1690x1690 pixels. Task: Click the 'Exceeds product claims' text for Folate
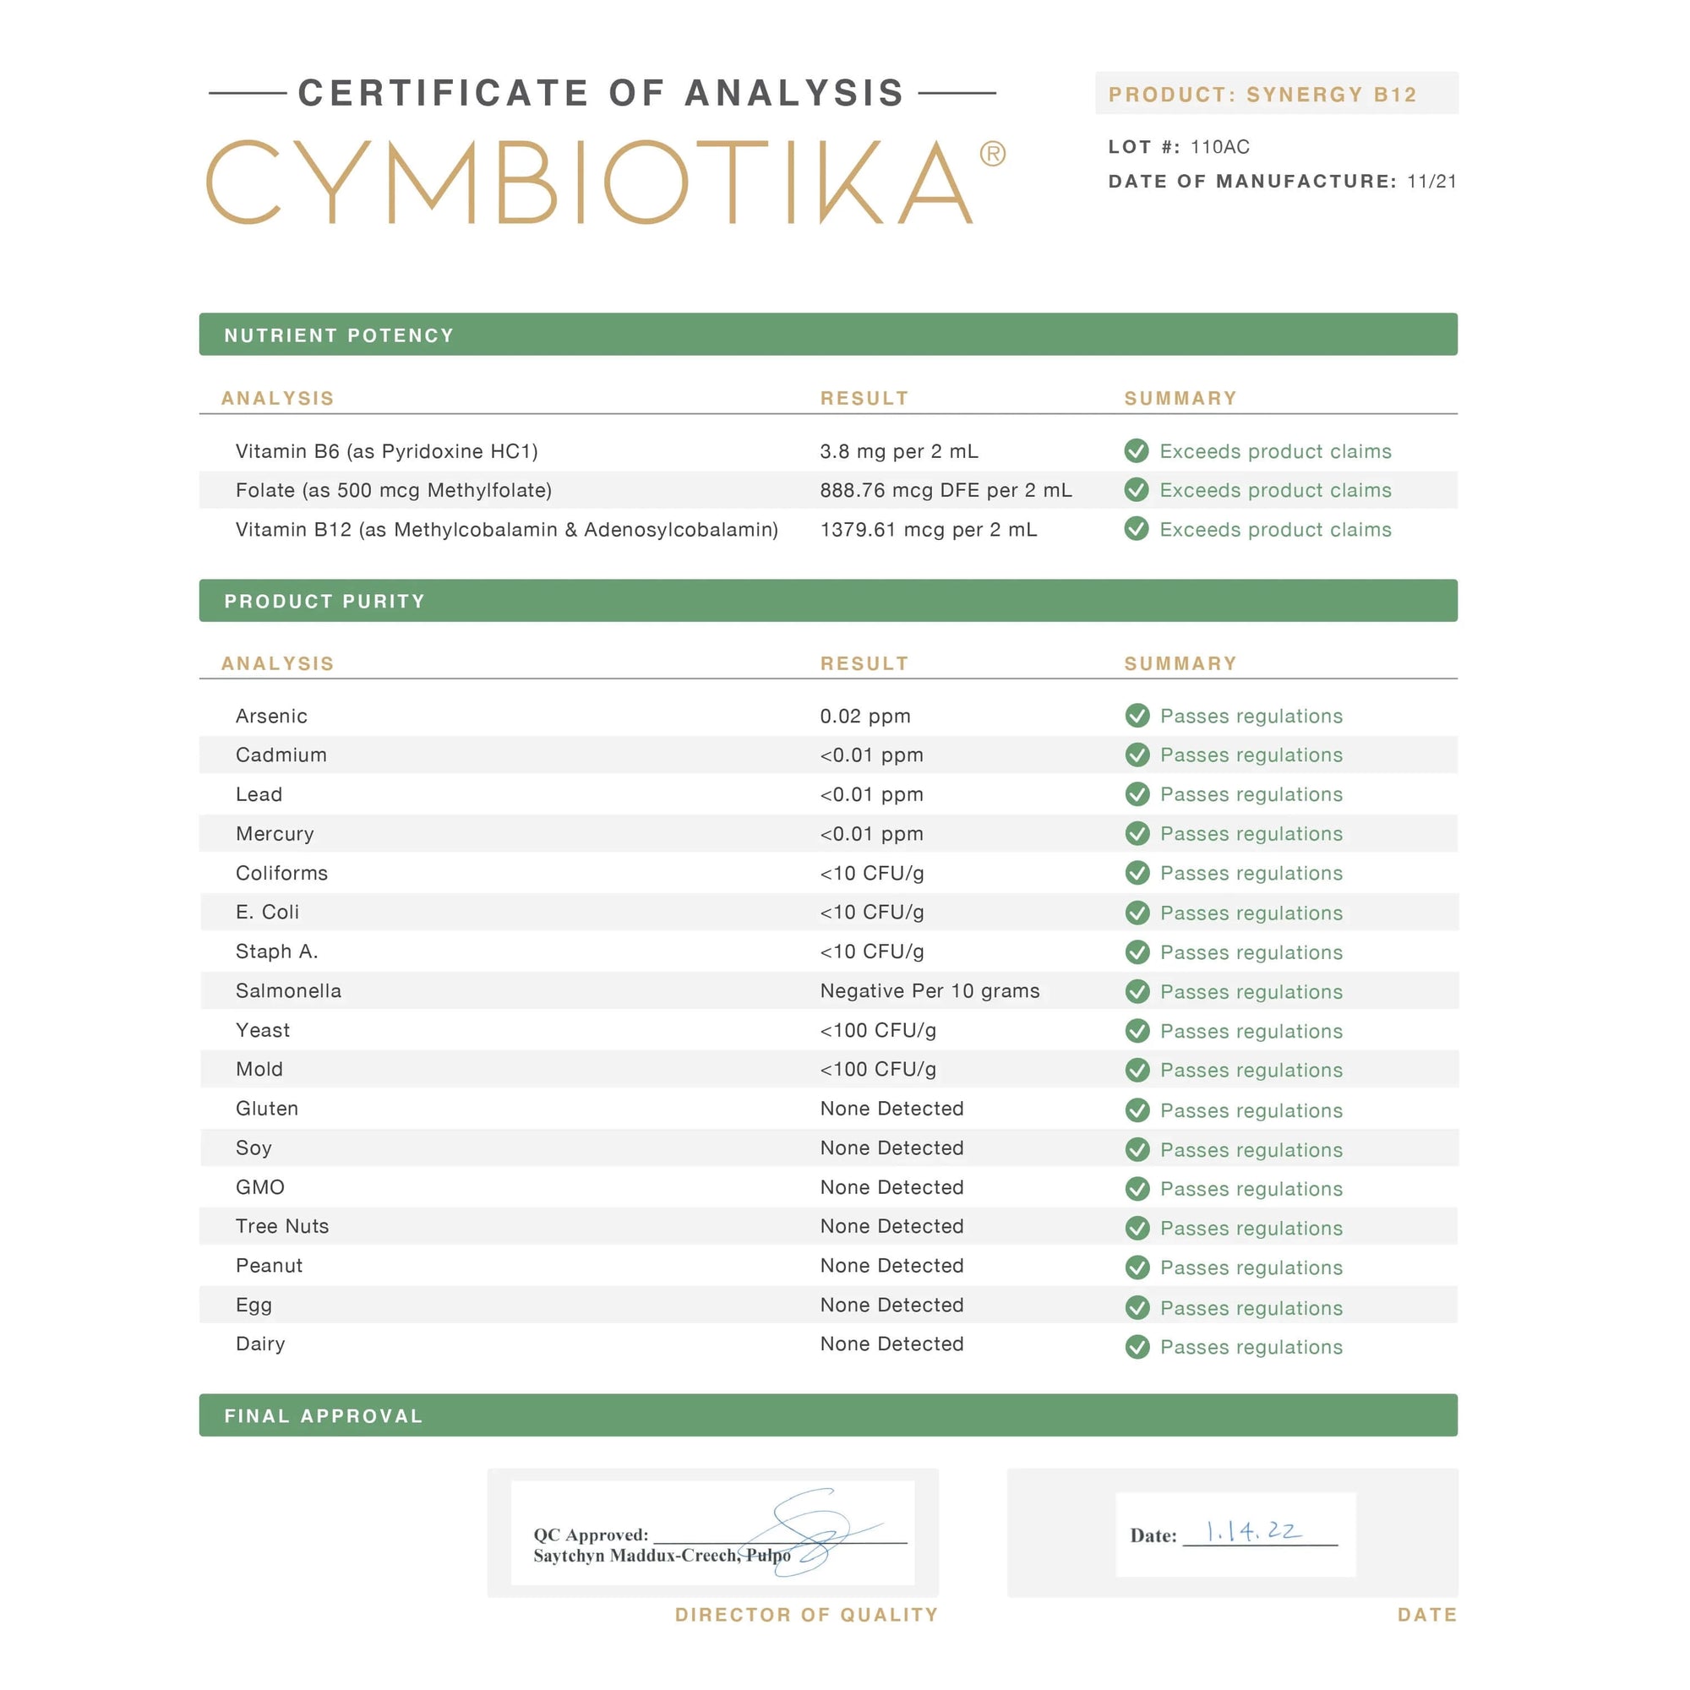[x=1274, y=490]
